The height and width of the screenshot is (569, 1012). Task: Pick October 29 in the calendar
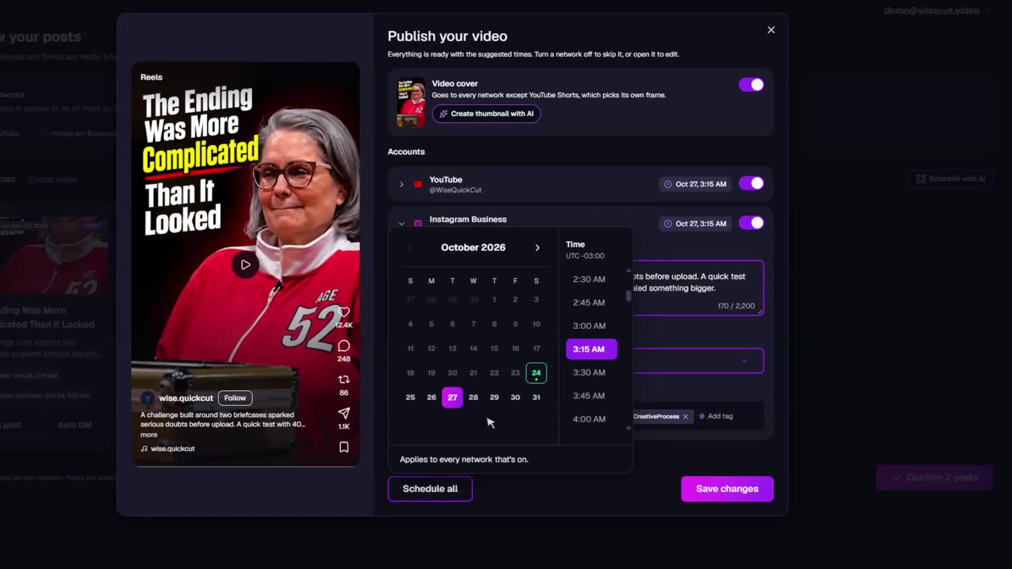[x=494, y=397]
